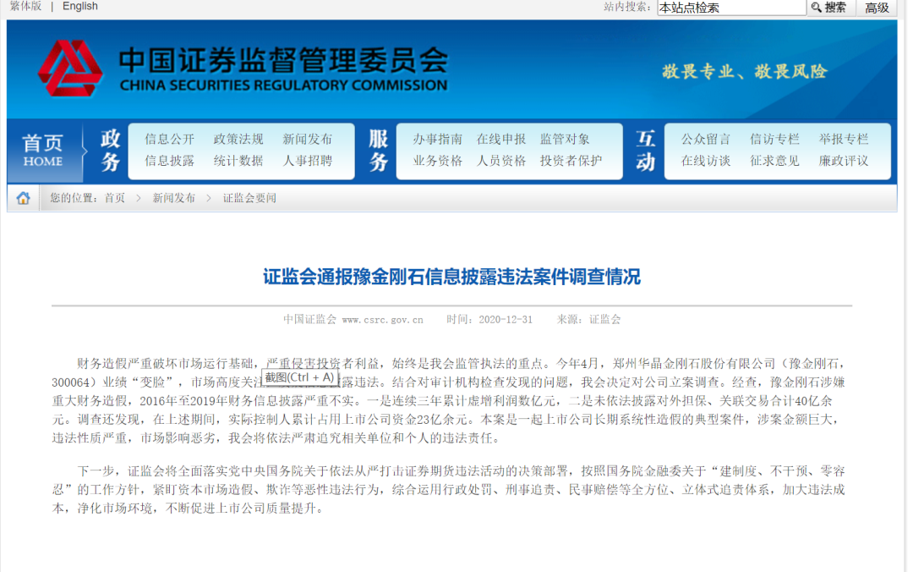
Task: Select the 举报专栏 reporting column link
Action: coord(843,140)
